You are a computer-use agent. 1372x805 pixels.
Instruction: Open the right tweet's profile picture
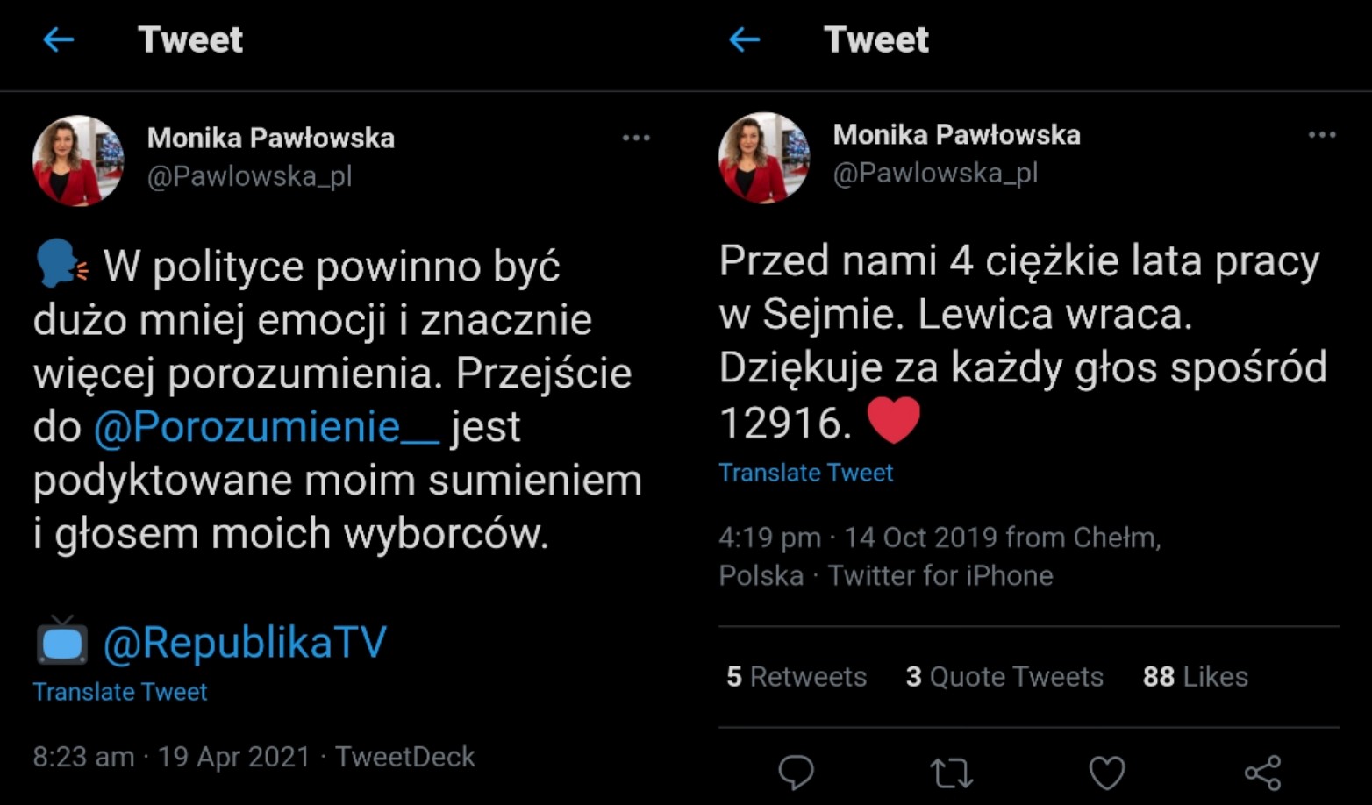pos(764,158)
